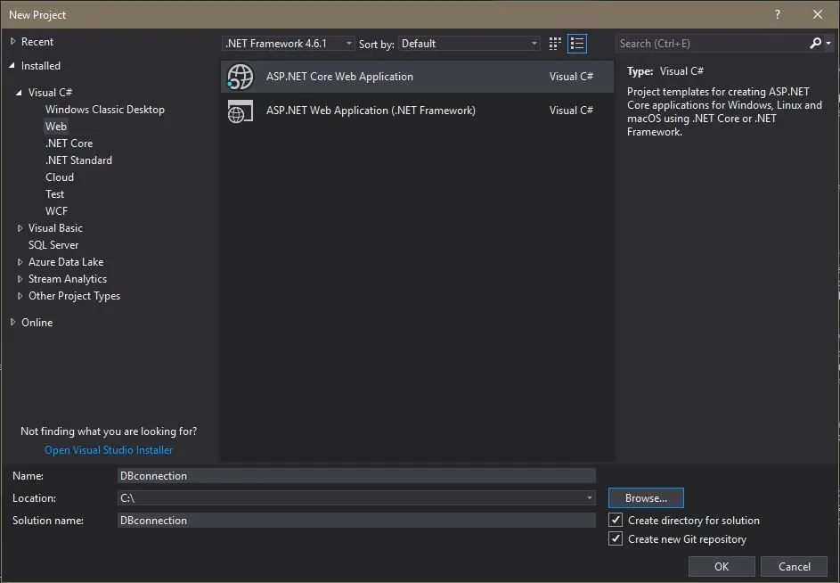Open the dialog help via question mark icon
The width and height of the screenshot is (840, 583).
[x=777, y=14]
